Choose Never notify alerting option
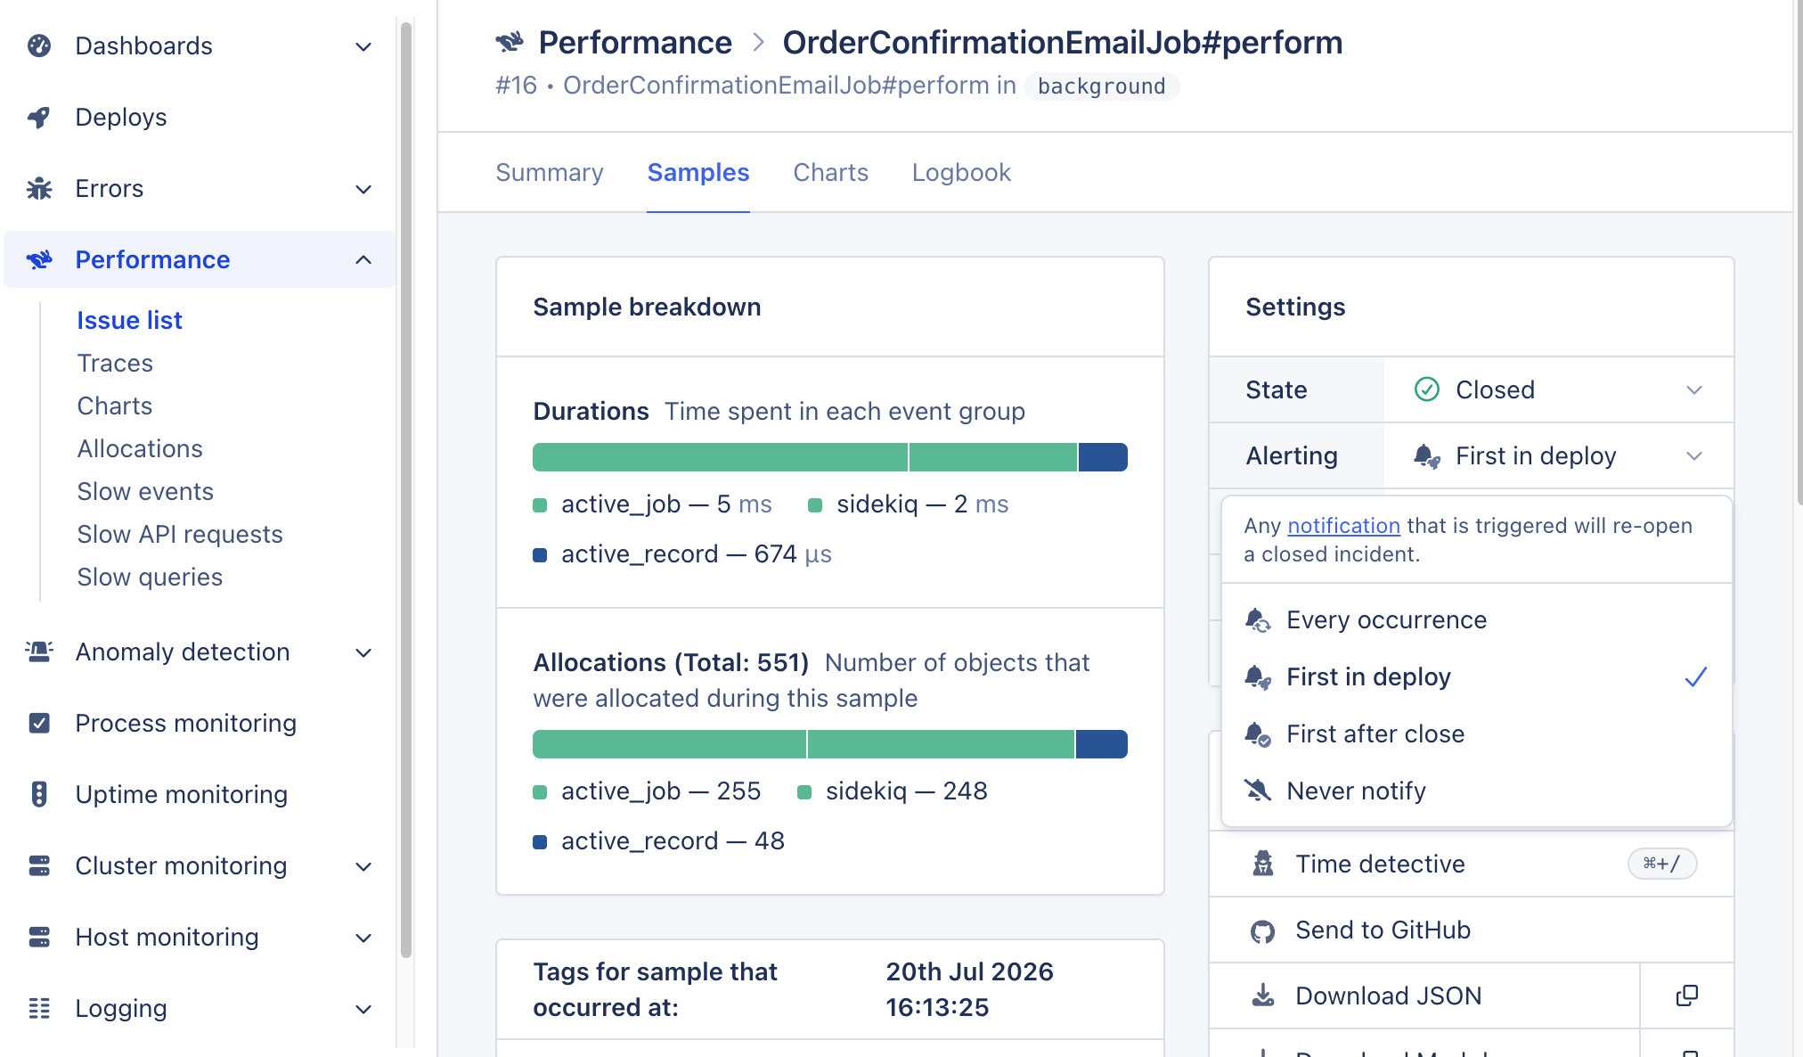Screen dimensions: 1803x1057 point(1477,791)
